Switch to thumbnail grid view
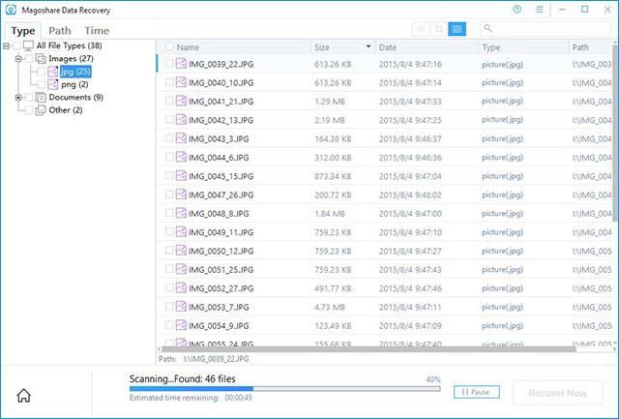619x419 pixels. [x=439, y=29]
